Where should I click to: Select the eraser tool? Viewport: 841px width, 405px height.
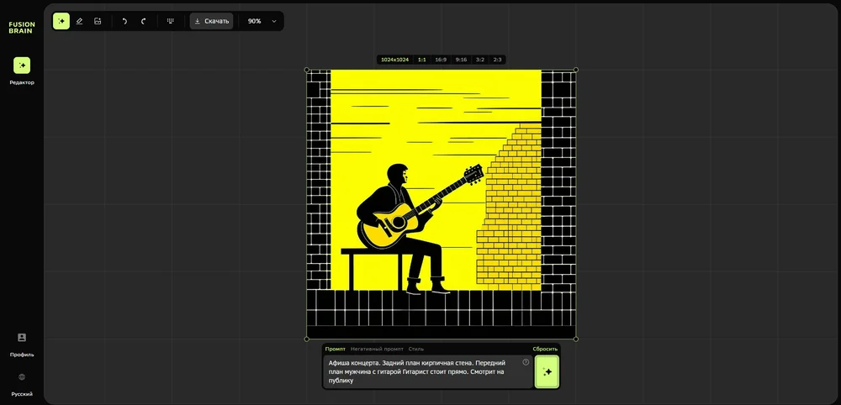[79, 21]
